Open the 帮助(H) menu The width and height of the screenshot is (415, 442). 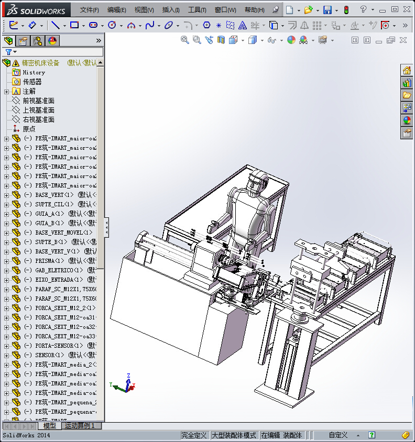[x=255, y=10]
